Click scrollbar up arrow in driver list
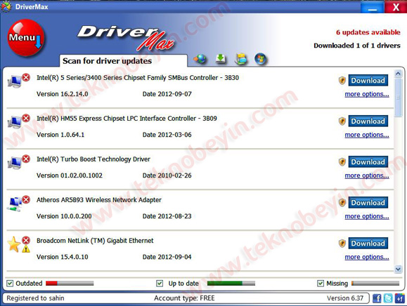The width and height of the screenshot is (407, 306). point(398,74)
